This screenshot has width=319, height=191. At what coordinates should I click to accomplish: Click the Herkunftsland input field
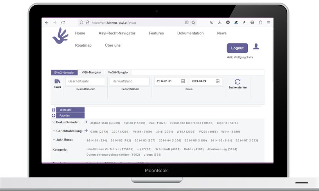pos(130,81)
